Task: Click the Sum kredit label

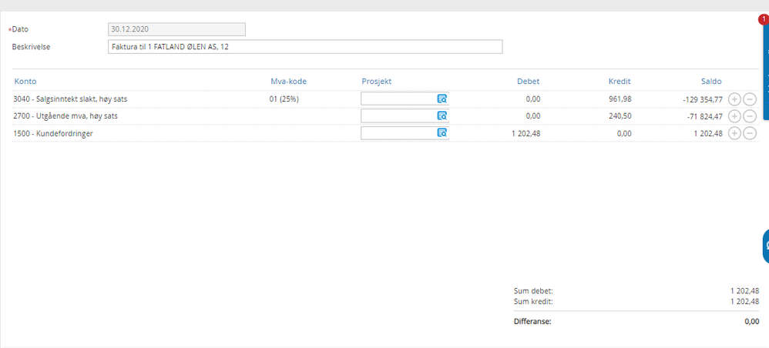Action: pos(533,302)
